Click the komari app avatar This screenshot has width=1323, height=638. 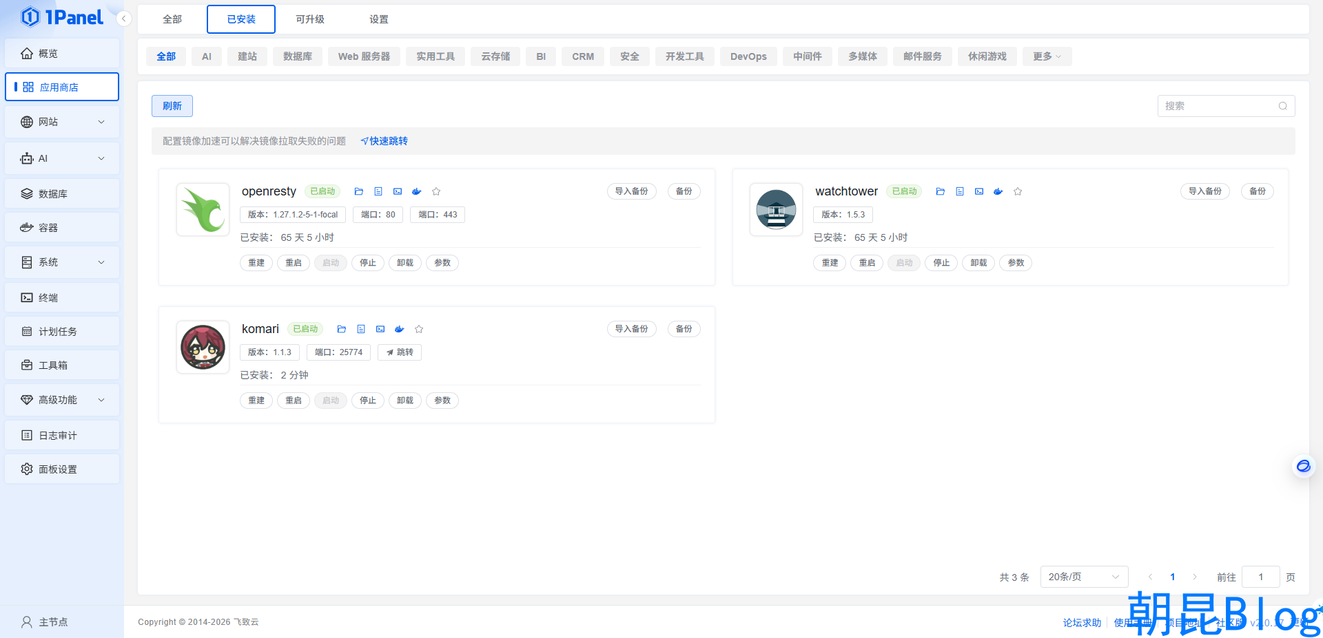point(203,347)
